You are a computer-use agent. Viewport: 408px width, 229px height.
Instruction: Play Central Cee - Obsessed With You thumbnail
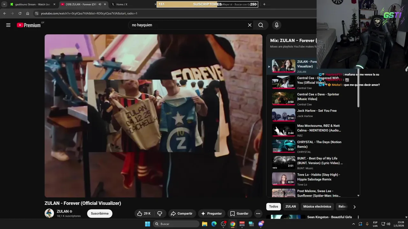click(x=283, y=82)
